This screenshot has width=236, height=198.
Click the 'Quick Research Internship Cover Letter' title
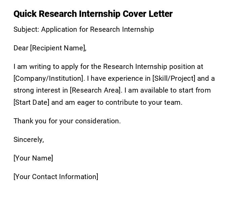[93, 14]
